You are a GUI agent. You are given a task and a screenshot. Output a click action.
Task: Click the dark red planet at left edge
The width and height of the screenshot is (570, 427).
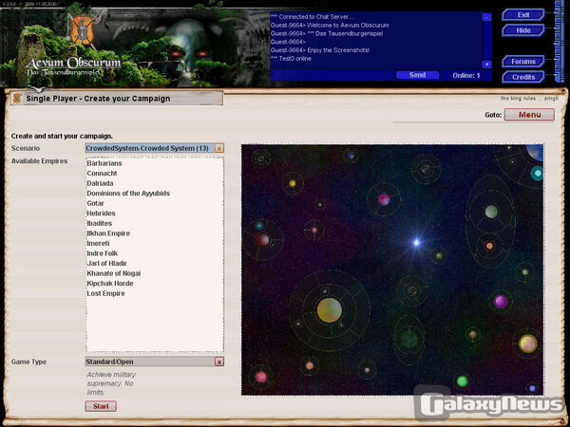(x=262, y=240)
